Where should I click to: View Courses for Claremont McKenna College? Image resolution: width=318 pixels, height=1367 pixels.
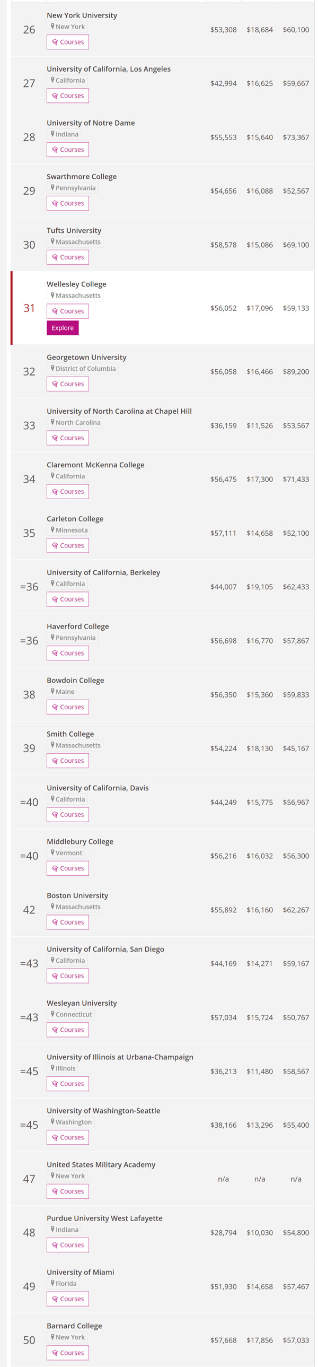pos(68,492)
